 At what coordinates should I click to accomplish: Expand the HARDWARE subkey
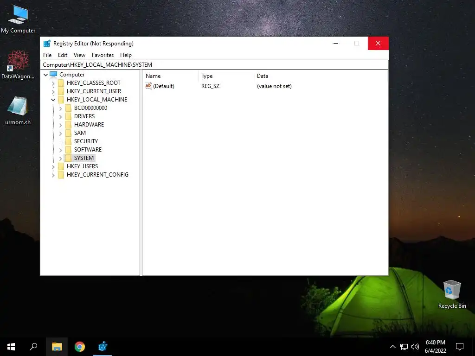click(x=61, y=125)
